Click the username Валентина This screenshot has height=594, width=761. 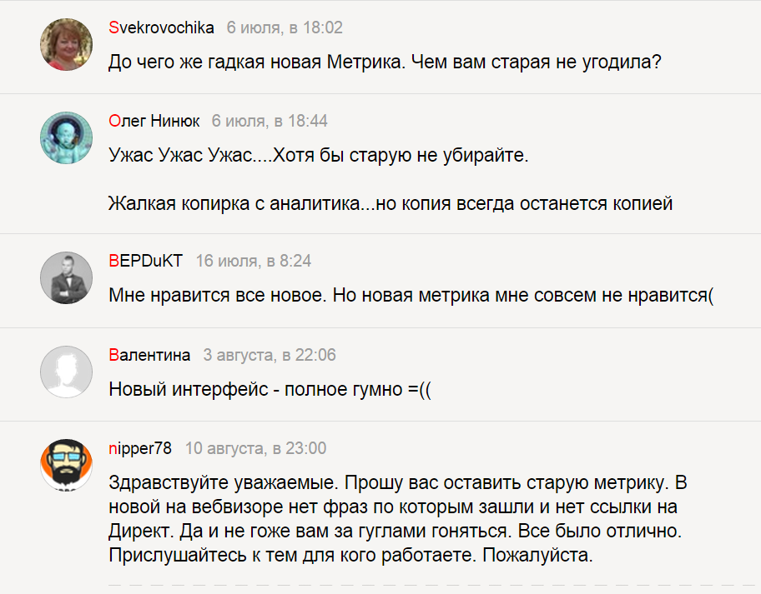point(149,354)
